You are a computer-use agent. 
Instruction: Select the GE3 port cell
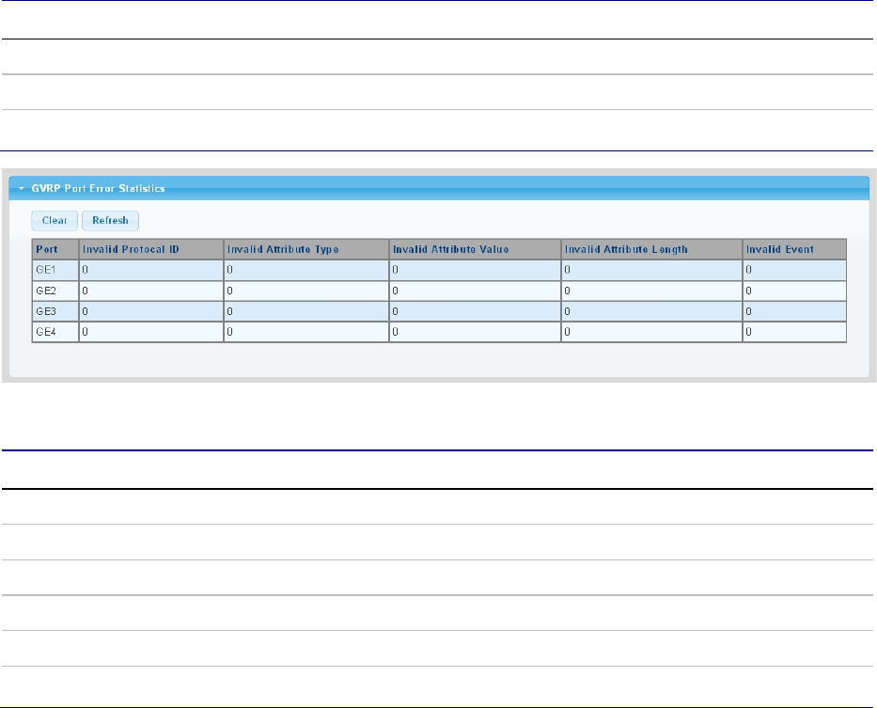tap(55, 311)
